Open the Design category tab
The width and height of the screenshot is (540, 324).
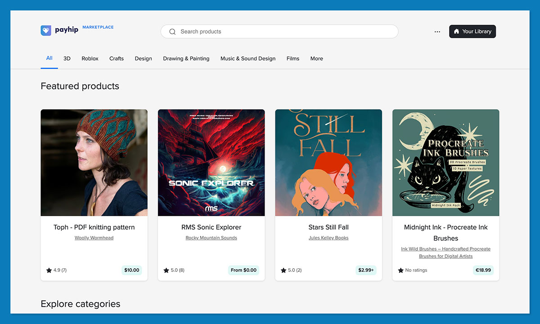(144, 58)
